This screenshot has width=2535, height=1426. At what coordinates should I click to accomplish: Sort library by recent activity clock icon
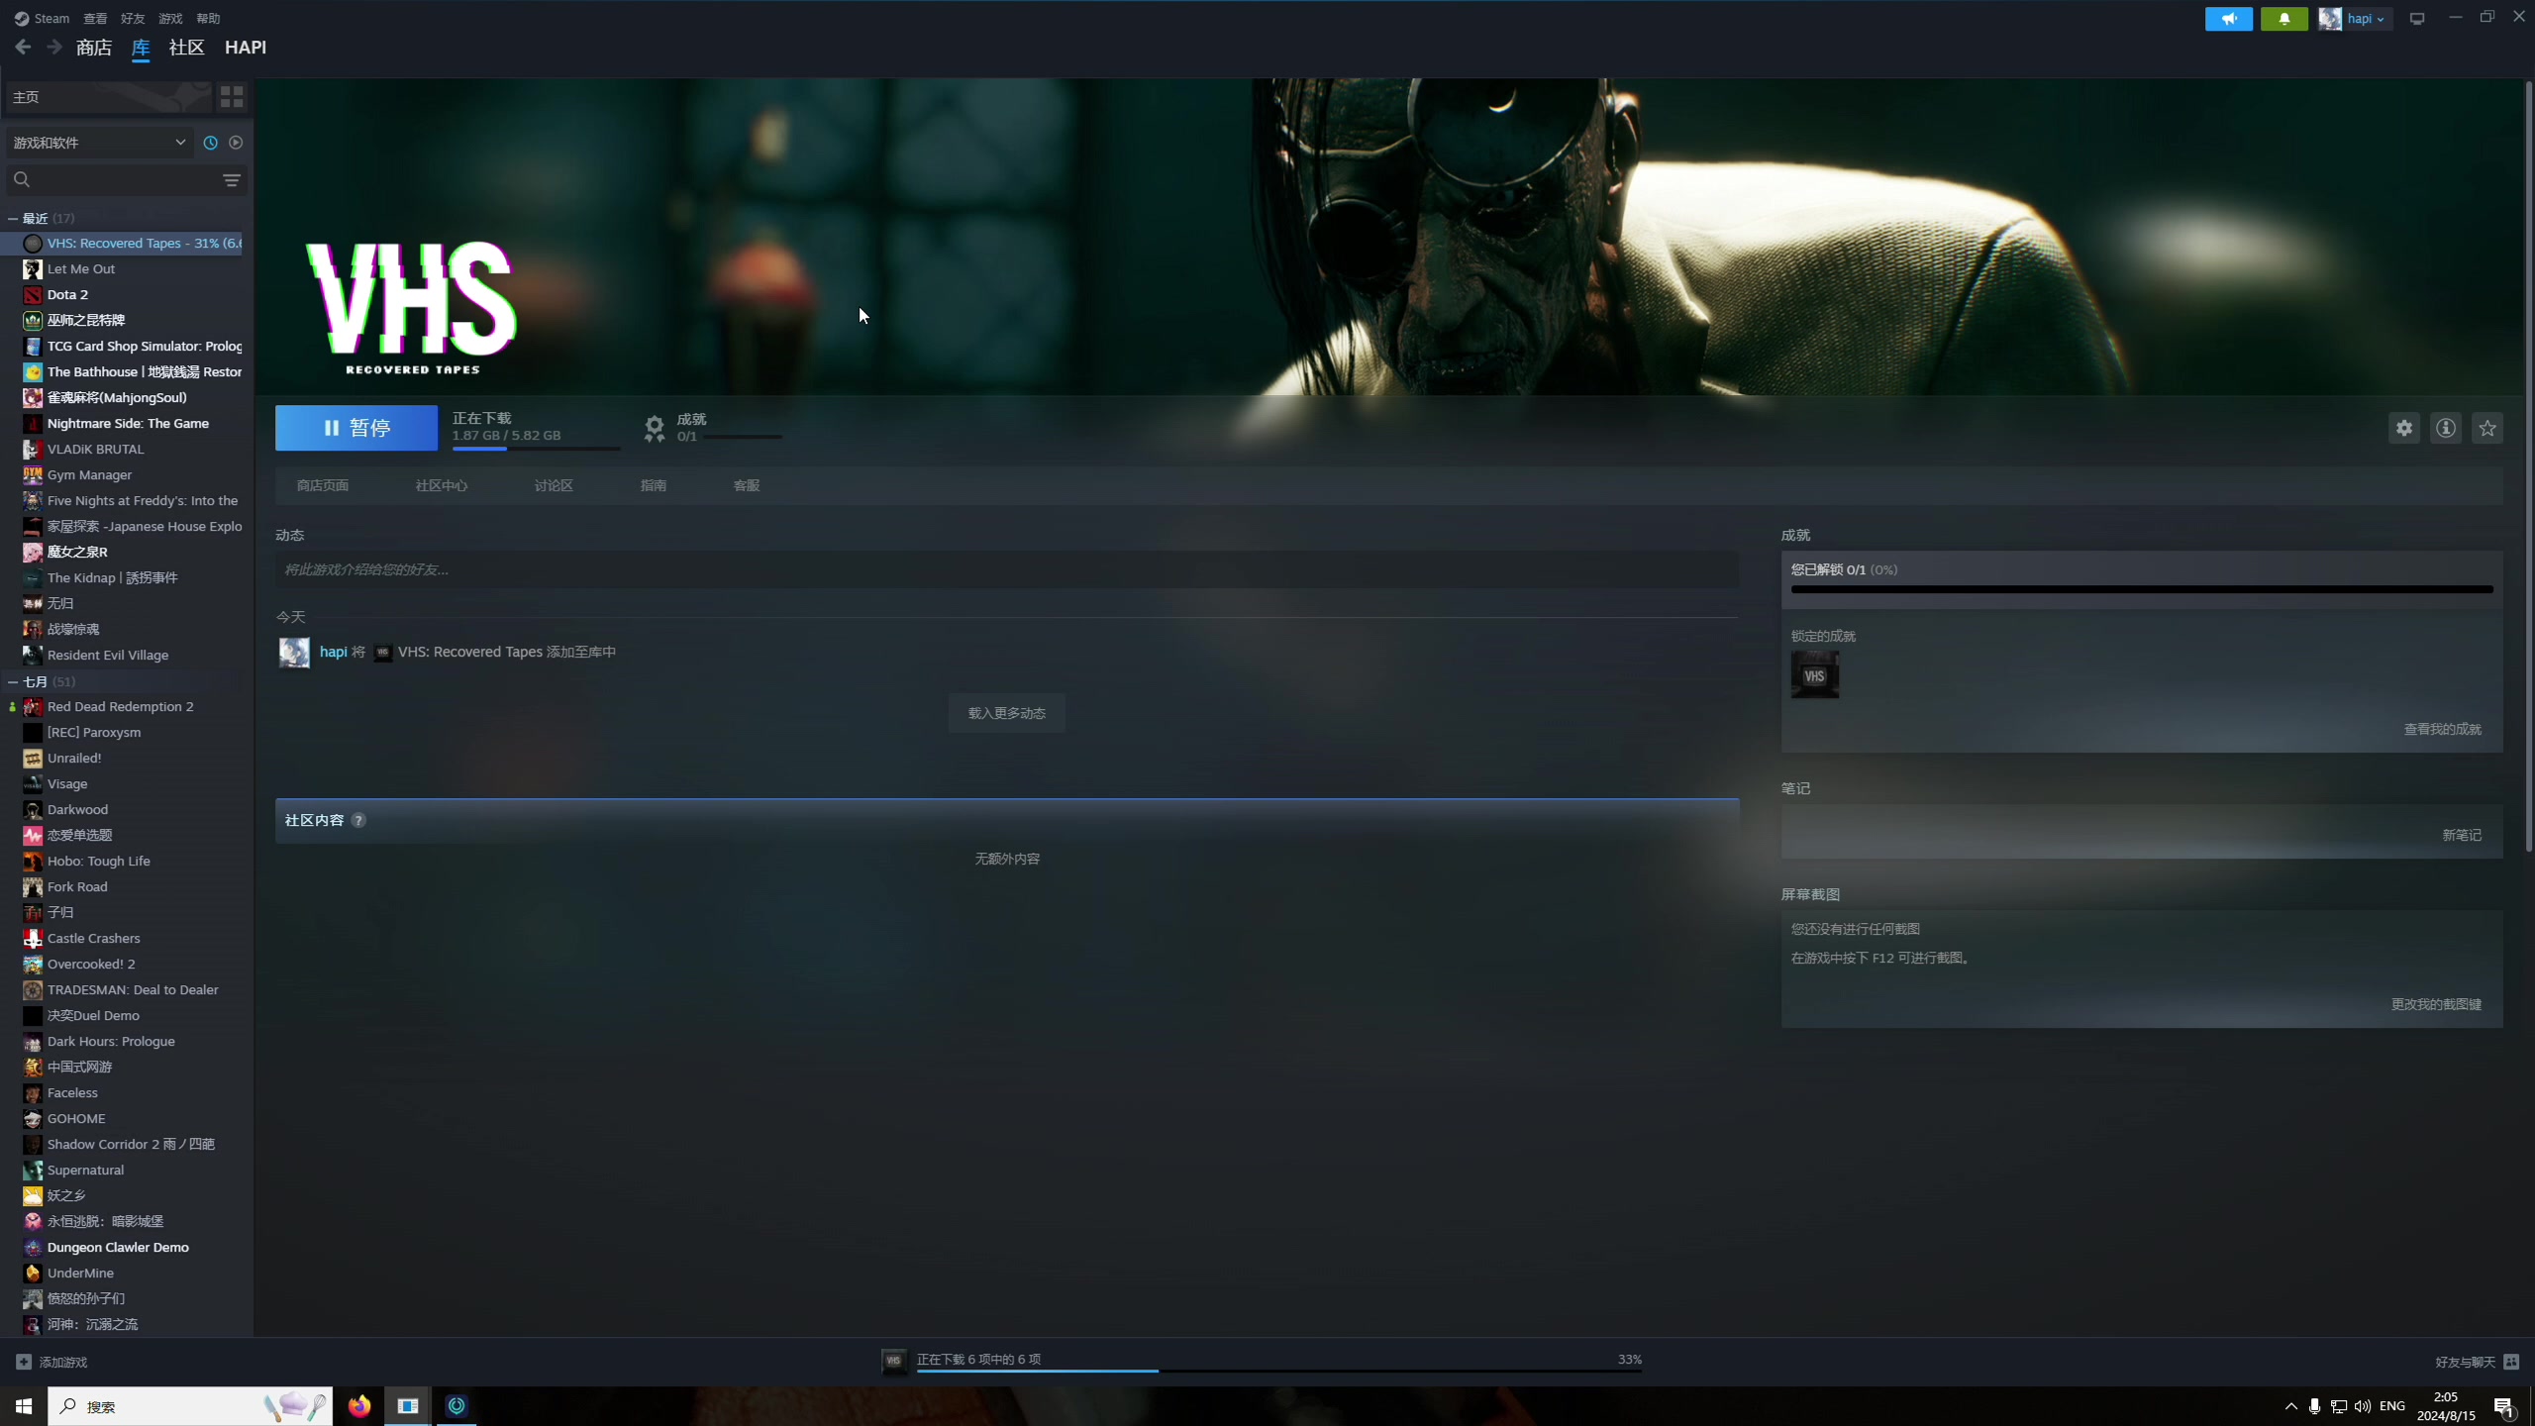210,143
